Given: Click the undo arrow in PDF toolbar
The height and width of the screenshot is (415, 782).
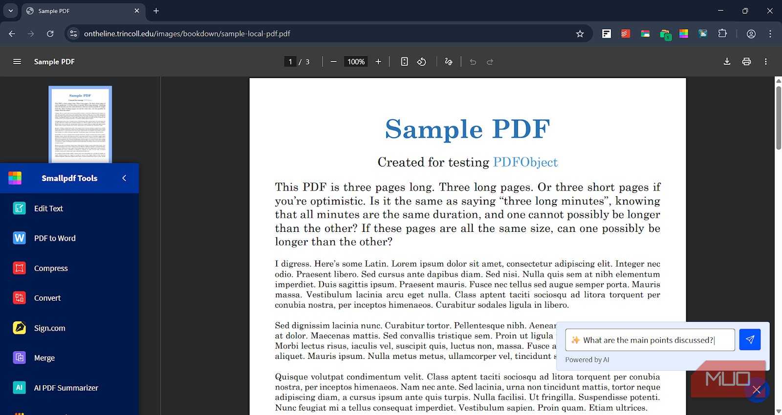Looking at the screenshot, I should 473,62.
